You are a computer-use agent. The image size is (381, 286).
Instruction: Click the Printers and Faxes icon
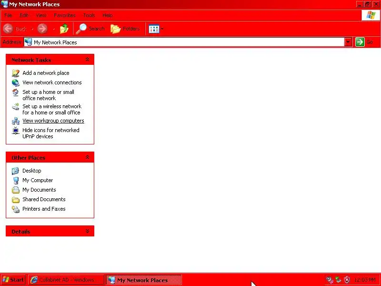(x=16, y=209)
